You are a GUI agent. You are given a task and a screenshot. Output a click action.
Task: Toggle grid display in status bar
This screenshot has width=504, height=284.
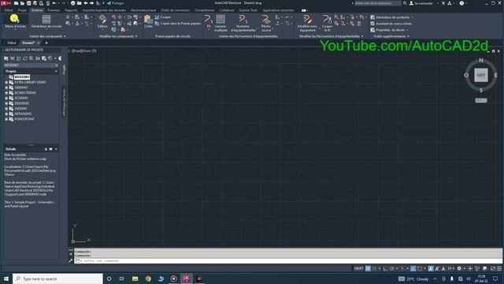pos(368,268)
